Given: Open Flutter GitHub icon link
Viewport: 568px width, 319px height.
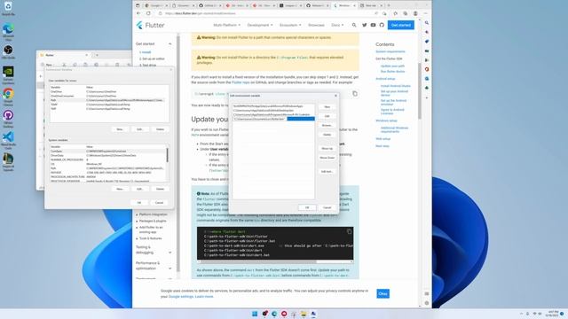Looking at the screenshot, I should pyautogui.click(x=382, y=25).
